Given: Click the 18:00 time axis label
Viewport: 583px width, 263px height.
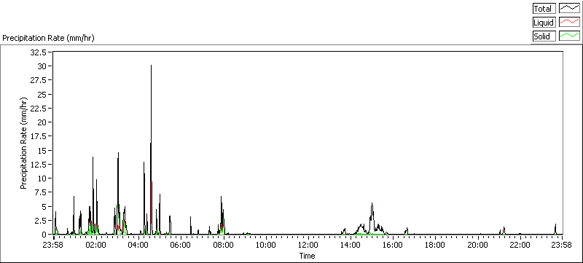Looking at the screenshot, I should (x=435, y=245).
